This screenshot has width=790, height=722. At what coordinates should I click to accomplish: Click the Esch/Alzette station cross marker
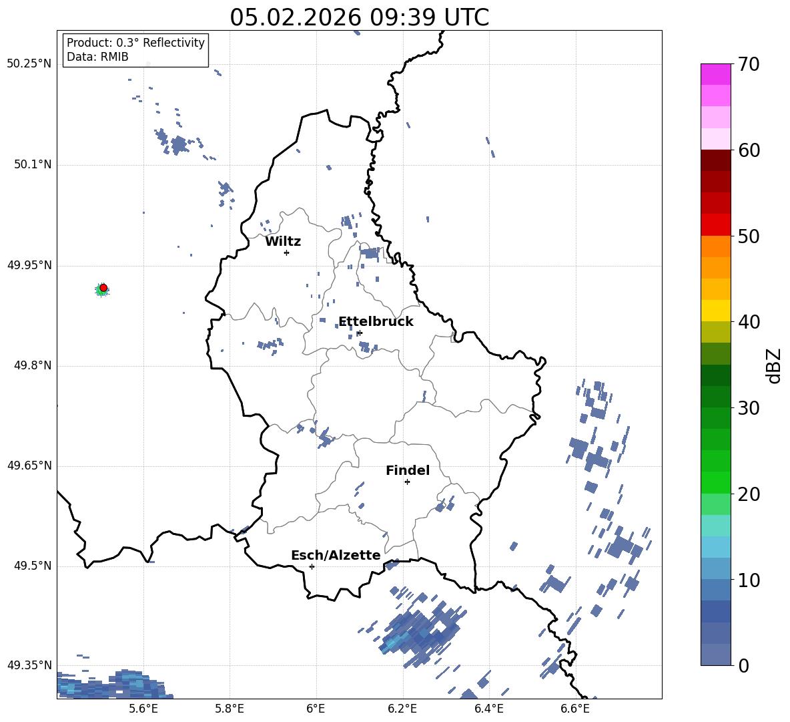(312, 566)
